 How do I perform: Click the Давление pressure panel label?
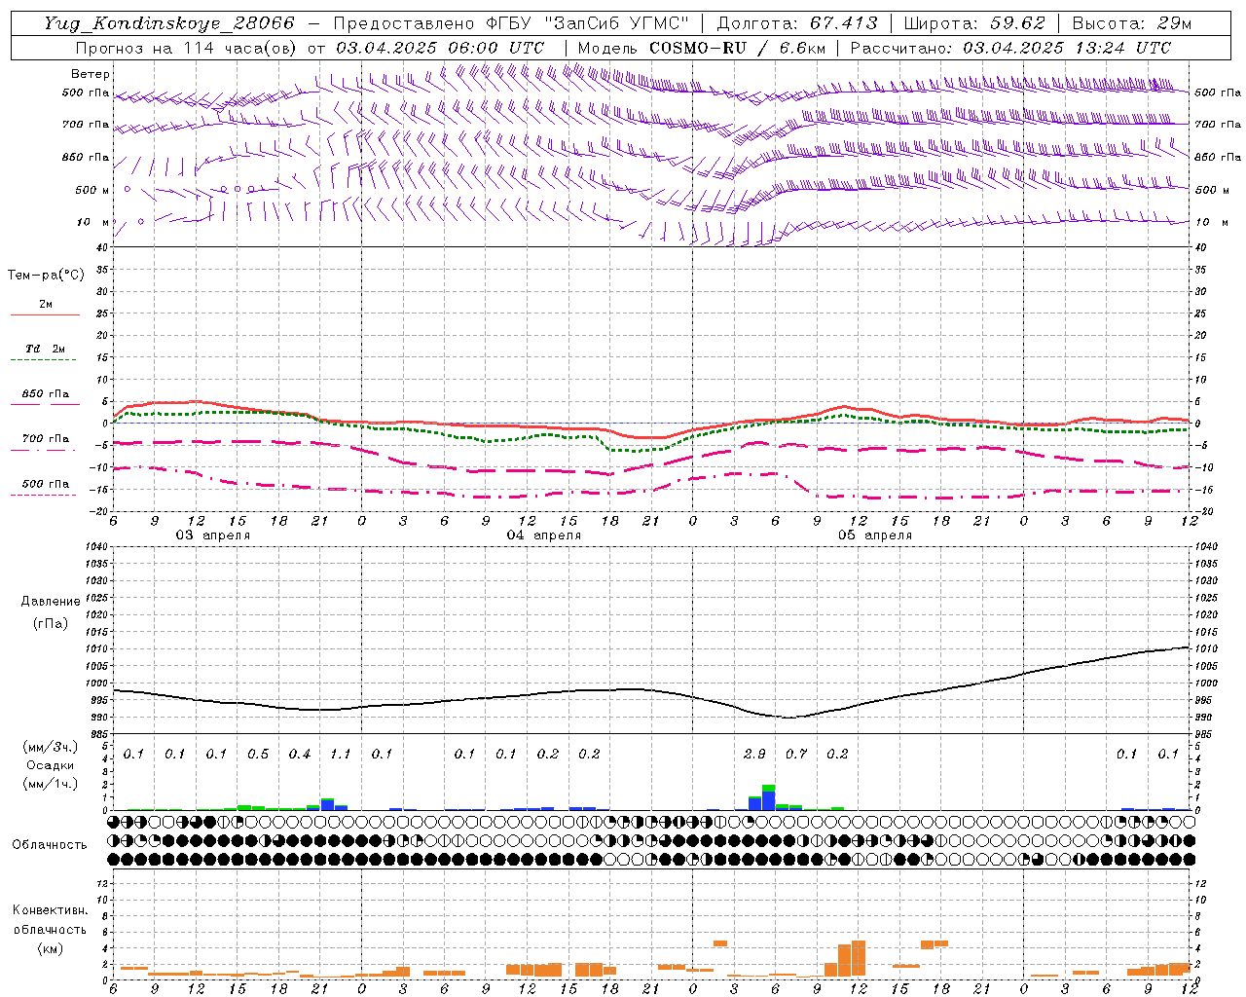(51, 602)
